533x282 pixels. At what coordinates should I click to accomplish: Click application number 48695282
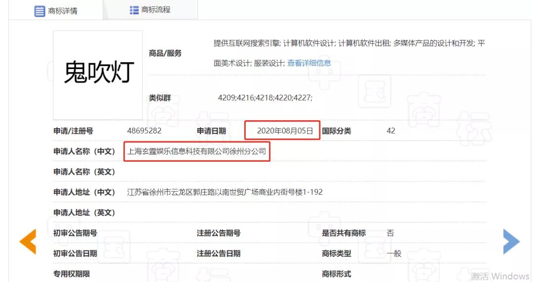click(144, 131)
